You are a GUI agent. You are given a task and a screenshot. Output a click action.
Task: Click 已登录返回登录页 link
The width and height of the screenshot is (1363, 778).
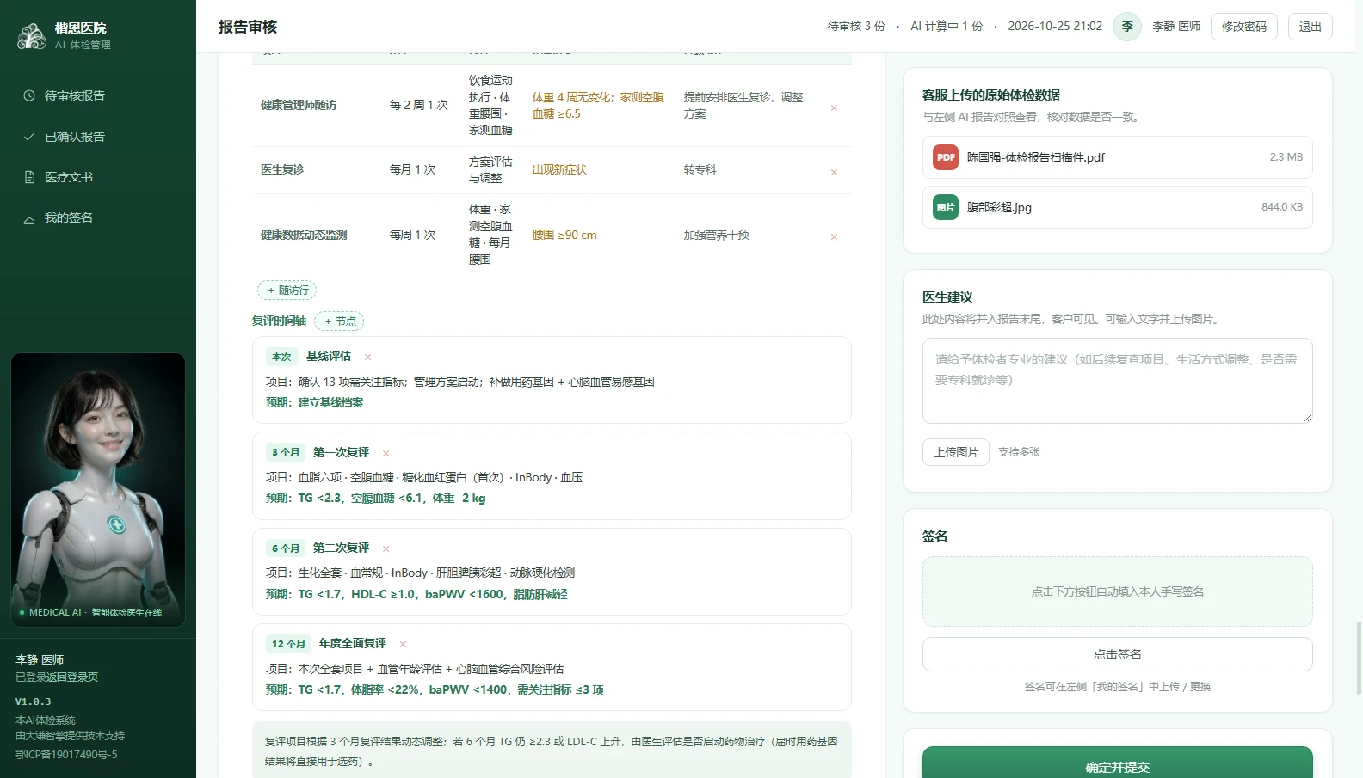coord(57,677)
